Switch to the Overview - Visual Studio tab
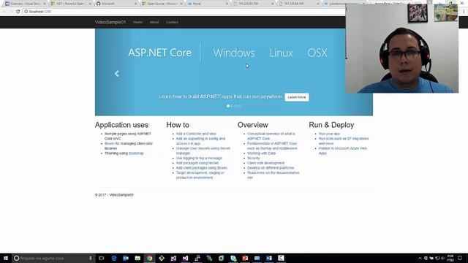This screenshot has width=468, height=263. [x=25, y=4]
